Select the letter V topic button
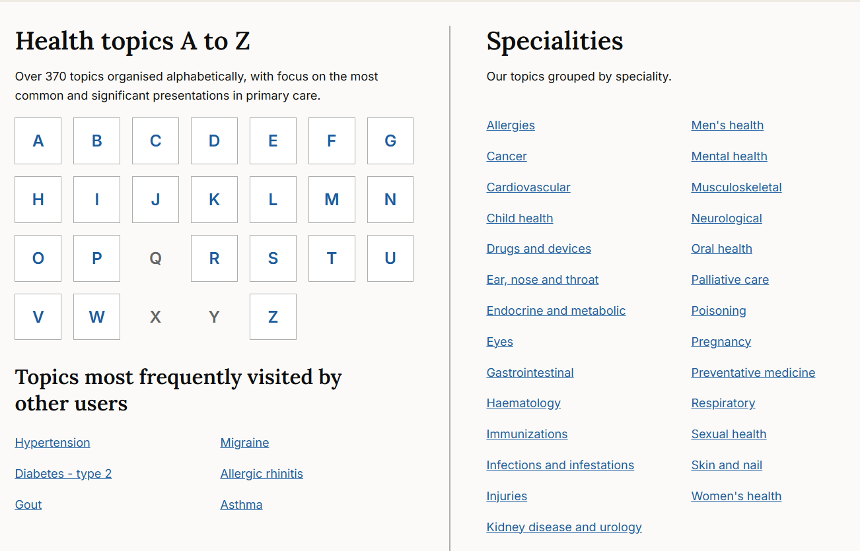The image size is (860, 551). (x=38, y=317)
